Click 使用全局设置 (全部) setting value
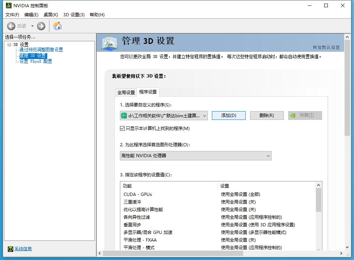 pos(241,194)
